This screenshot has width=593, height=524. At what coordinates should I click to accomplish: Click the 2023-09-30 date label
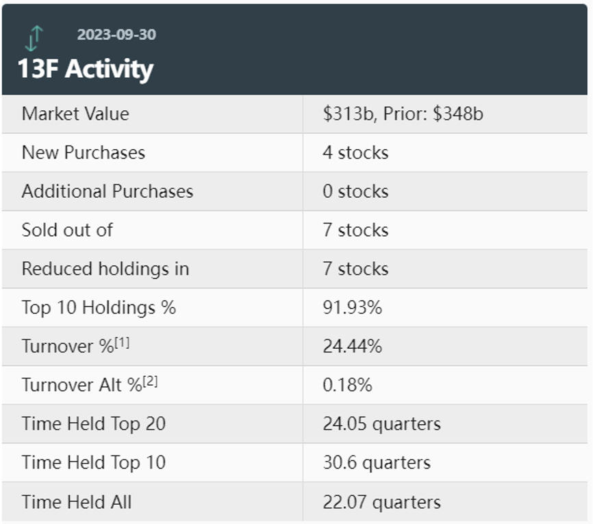[x=116, y=34]
